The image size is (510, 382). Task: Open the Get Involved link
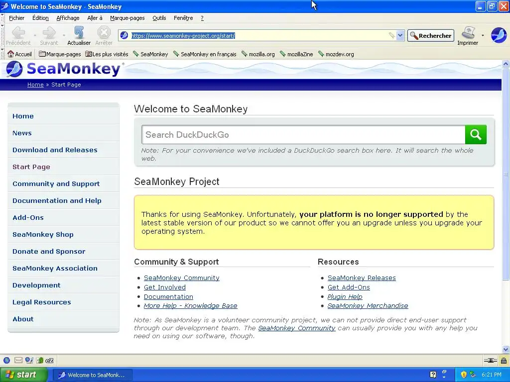tap(164, 287)
